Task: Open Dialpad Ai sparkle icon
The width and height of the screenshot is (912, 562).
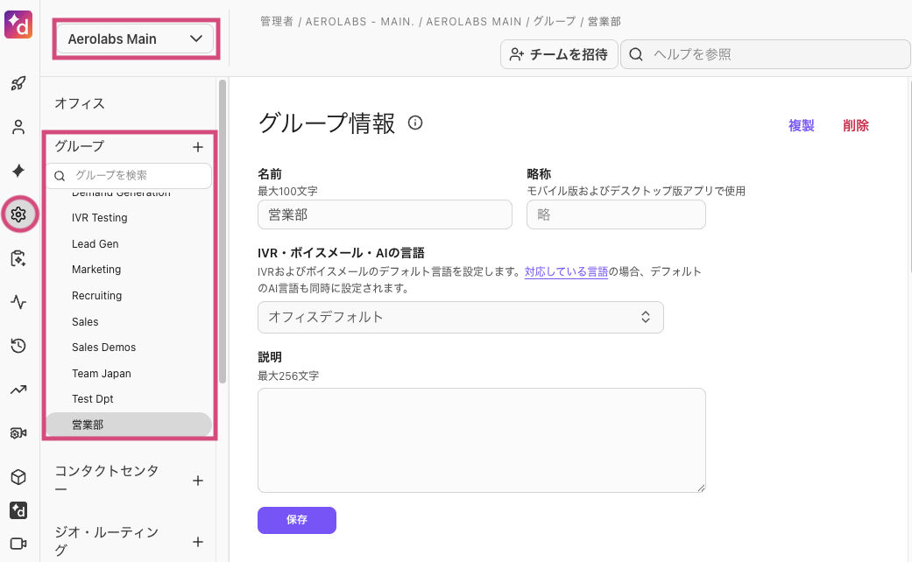Action: [x=19, y=171]
